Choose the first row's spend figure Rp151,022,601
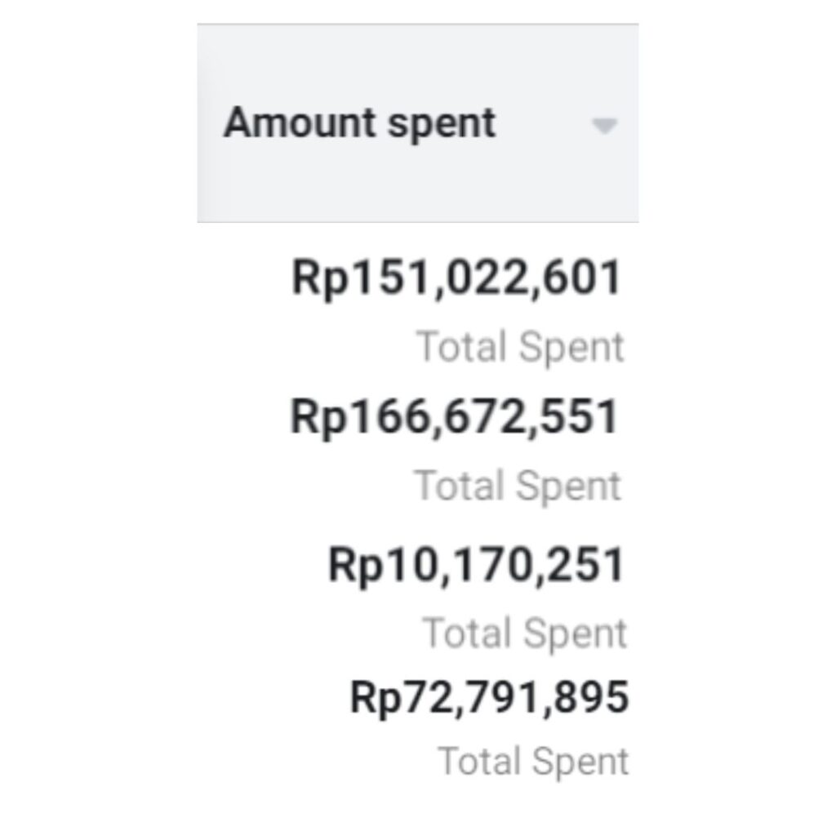This screenshot has height=836, width=836. point(456,278)
